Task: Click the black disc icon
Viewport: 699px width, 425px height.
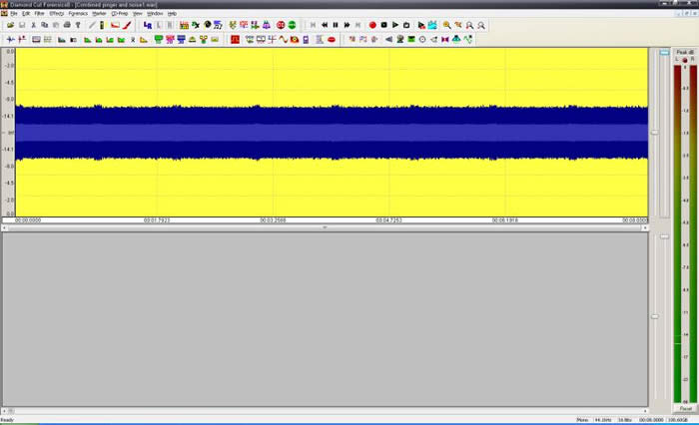Action: [x=207, y=25]
